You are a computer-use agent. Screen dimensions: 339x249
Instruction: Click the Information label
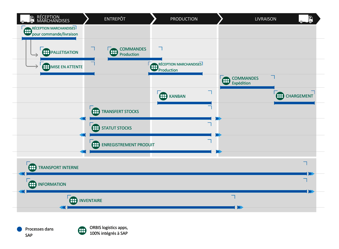click(x=52, y=184)
